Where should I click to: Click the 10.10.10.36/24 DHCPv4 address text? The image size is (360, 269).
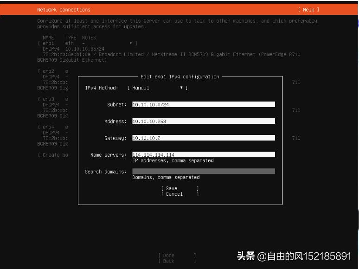pyautogui.click(x=85, y=49)
